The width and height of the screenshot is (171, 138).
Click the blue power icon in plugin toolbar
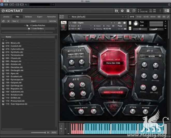tap(2, 5)
